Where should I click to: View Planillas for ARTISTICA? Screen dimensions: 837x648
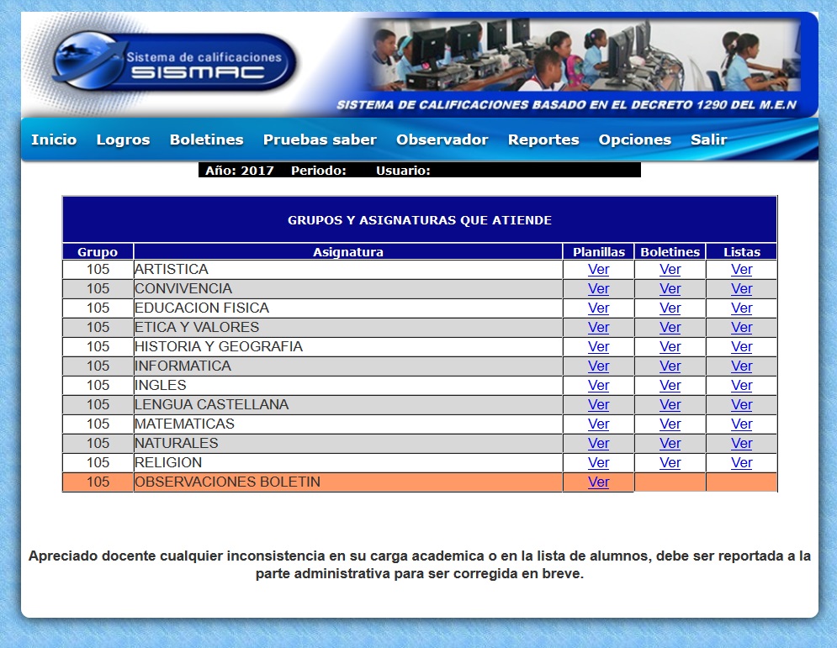tap(598, 269)
